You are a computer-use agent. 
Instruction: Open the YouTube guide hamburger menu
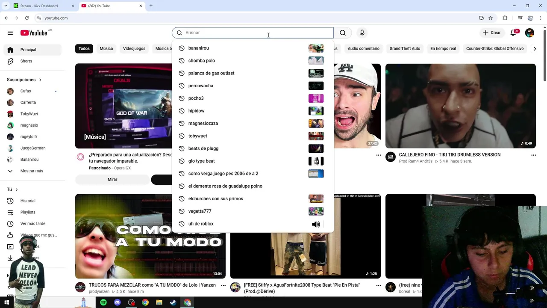pyautogui.click(x=10, y=33)
